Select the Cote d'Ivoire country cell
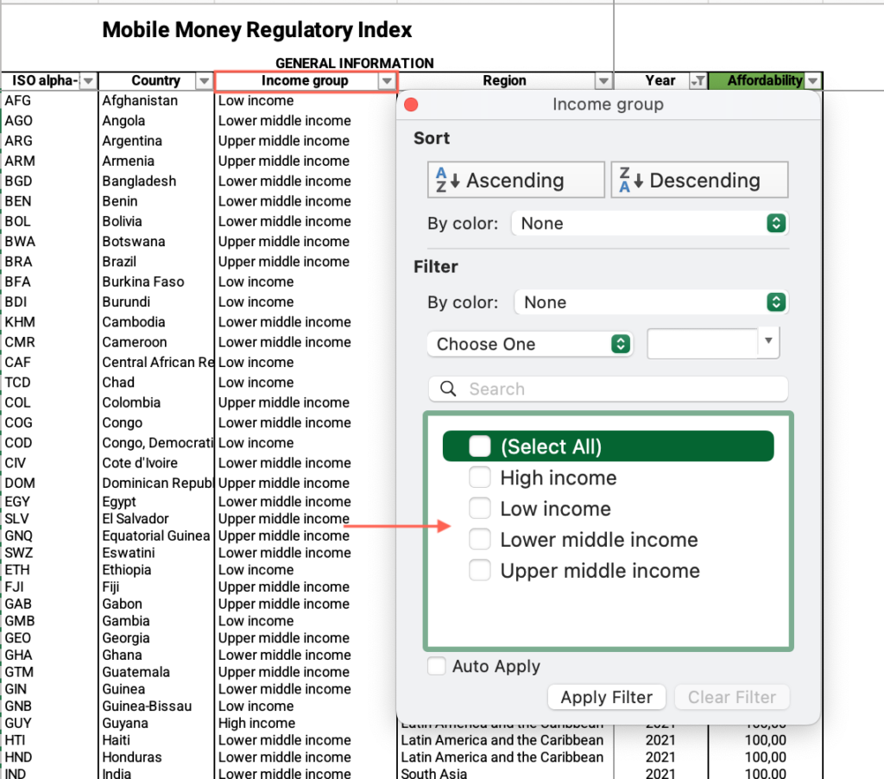This screenshot has height=779, width=884. click(x=156, y=463)
